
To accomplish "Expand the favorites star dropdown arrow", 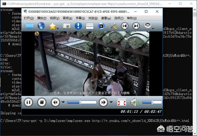I will [x=58, y=29].
